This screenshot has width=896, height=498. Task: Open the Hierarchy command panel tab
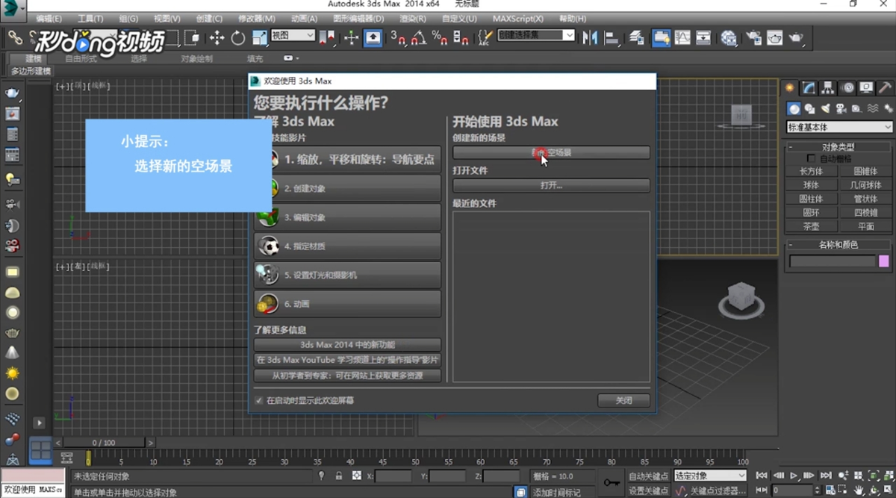click(x=828, y=88)
